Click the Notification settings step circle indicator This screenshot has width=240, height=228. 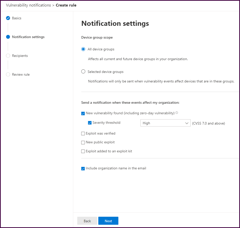click(x=8, y=37)
